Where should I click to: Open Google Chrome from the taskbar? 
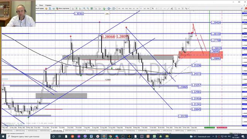click(x=110, y=136)
